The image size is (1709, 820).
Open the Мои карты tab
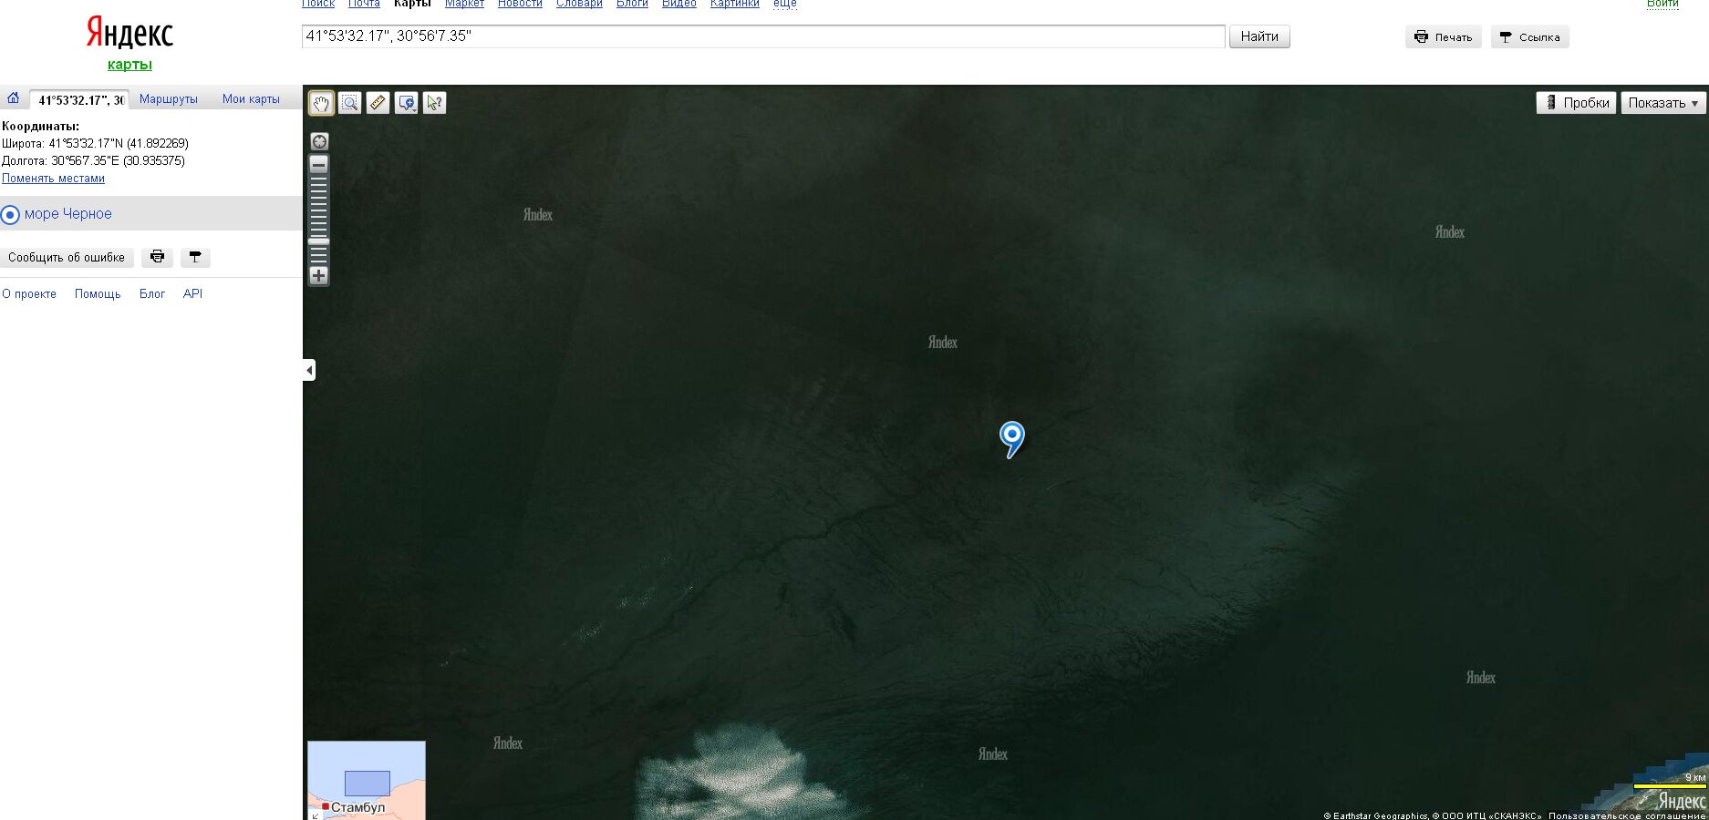[251, 99]
